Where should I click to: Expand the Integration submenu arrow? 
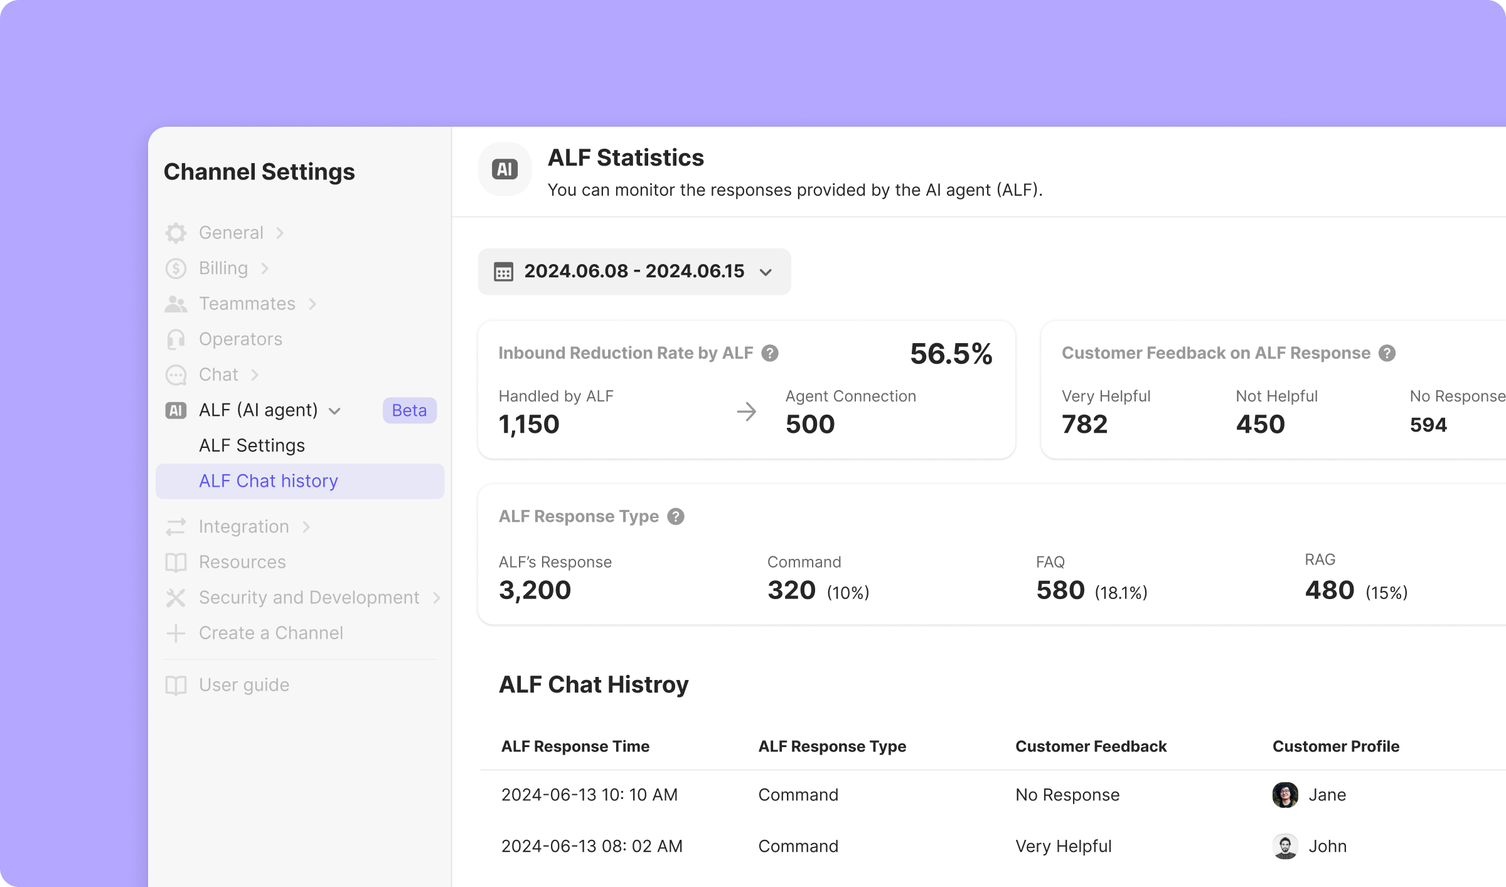[x=306, y=527]
